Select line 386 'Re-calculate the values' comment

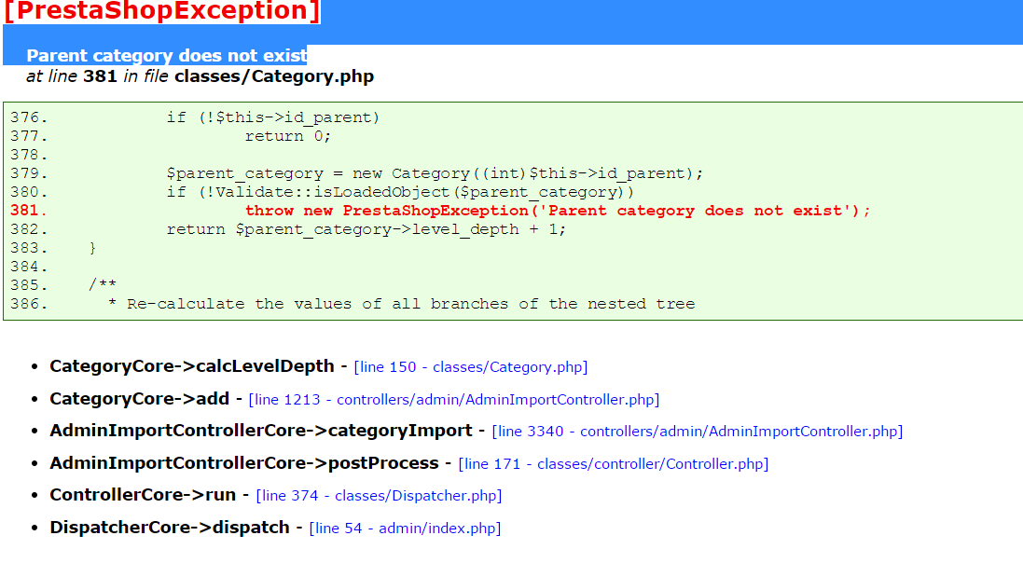[402, 304]
